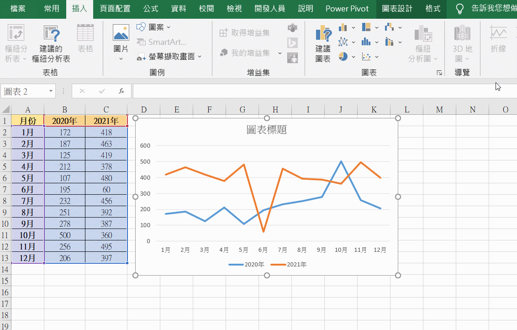Insert a Table from ribbon
The height and width of the screenshot is (330, 517).
point(85,39)
